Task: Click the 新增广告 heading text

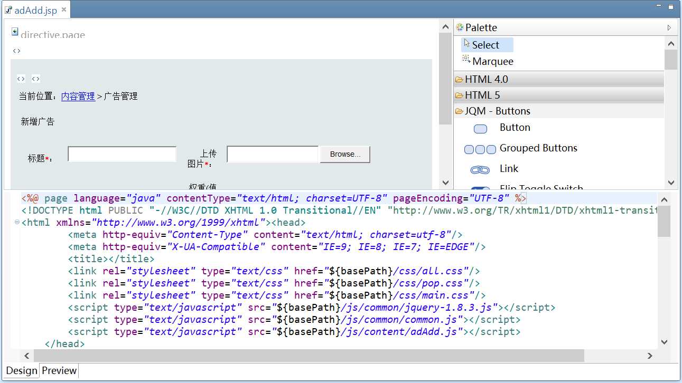Action: point(38,122)
